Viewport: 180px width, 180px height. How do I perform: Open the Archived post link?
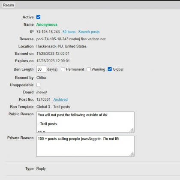(60, 99)
